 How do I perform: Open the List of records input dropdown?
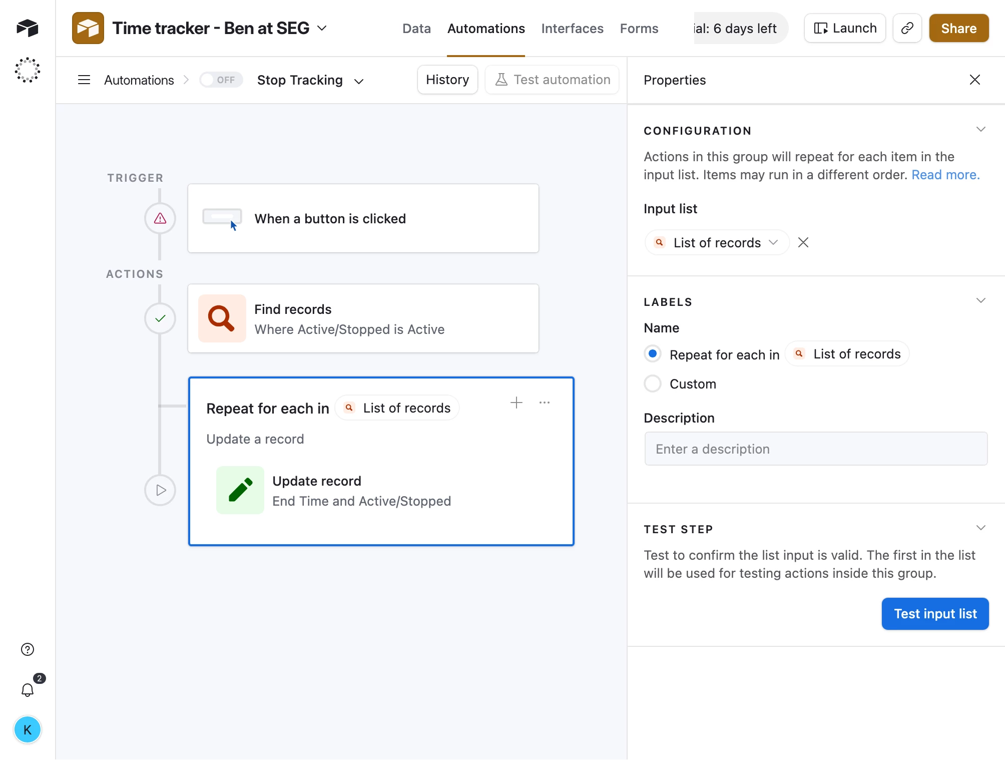717,243
